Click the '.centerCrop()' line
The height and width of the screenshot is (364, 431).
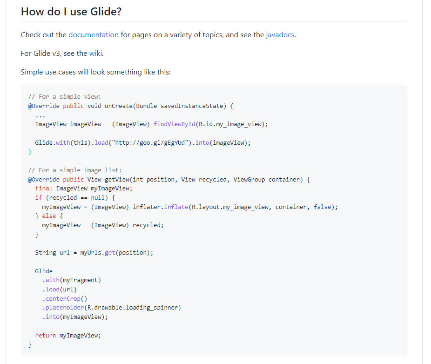tap(65, 299)
